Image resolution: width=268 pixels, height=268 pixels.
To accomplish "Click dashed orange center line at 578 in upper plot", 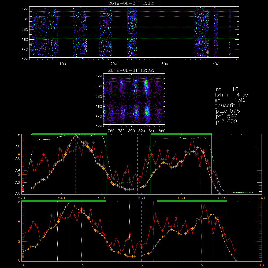I will point(137,164).
